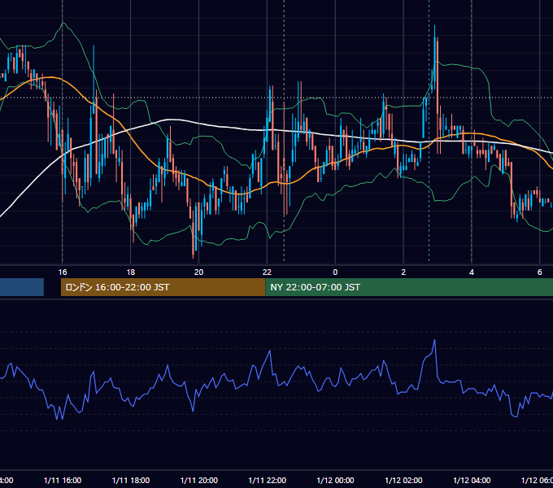
Task: Click the 6 hour label on price chart
Action: (540, 272)
